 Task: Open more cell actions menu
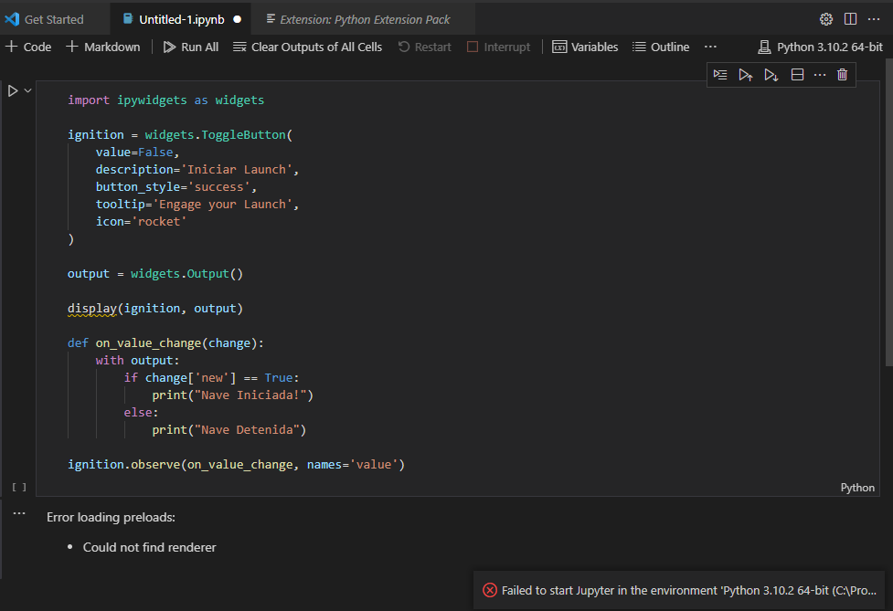click(x=820, y=75)
